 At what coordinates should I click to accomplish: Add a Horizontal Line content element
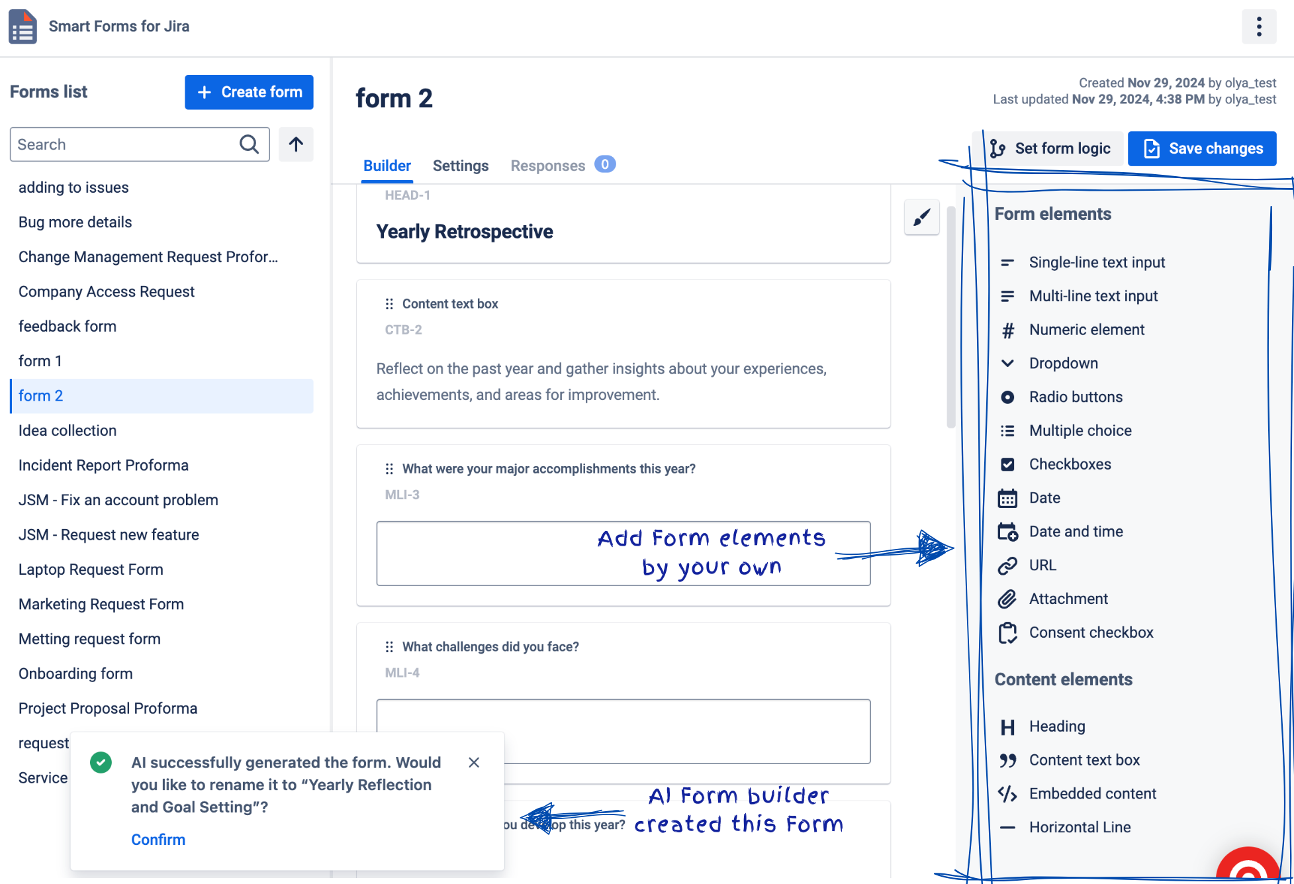1079,826
